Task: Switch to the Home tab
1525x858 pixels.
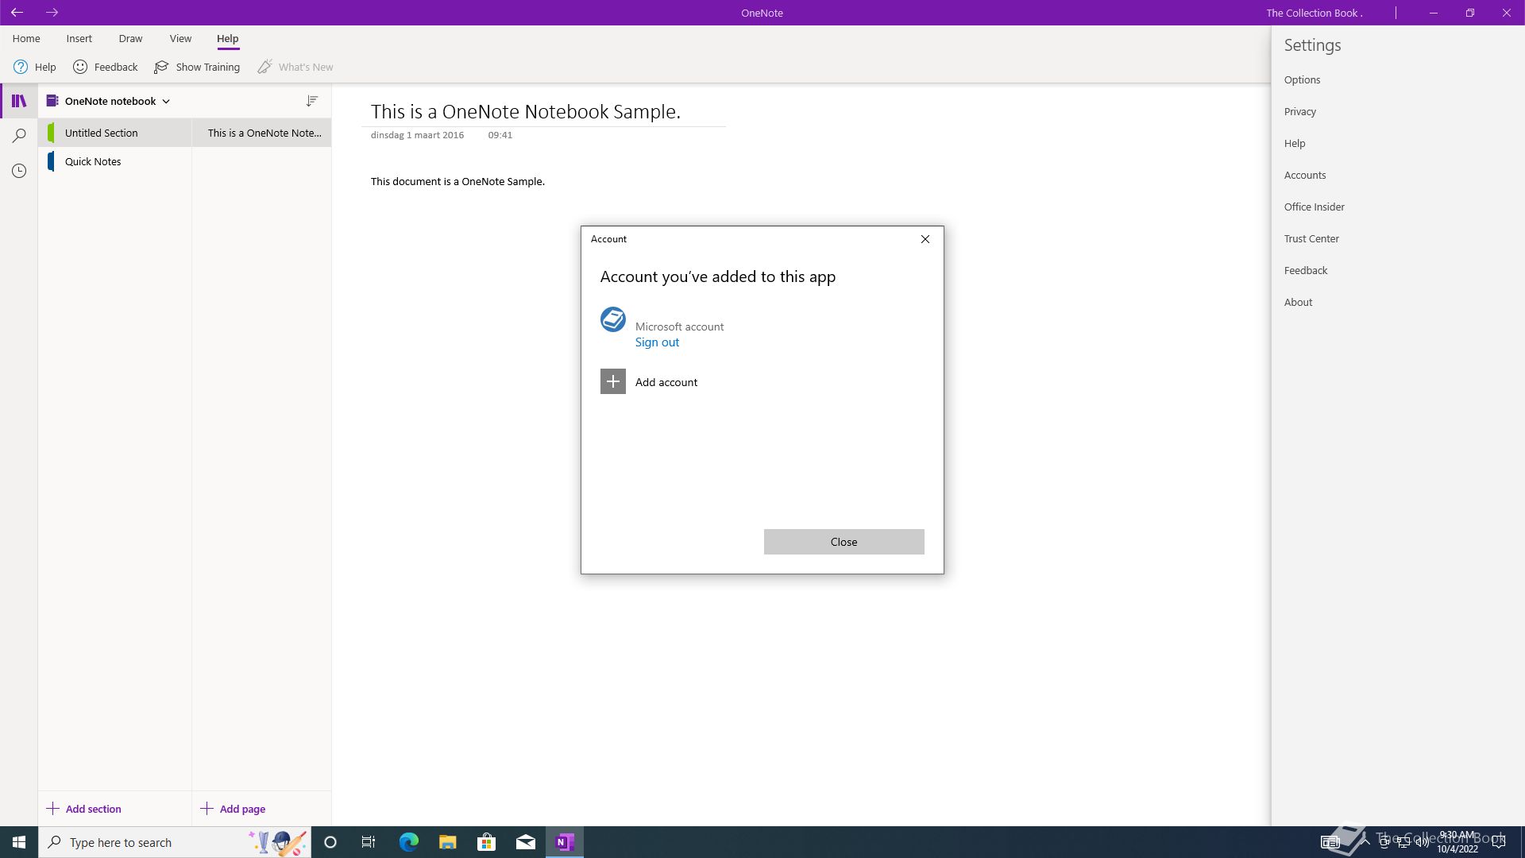Action: (x=26, y=38)
